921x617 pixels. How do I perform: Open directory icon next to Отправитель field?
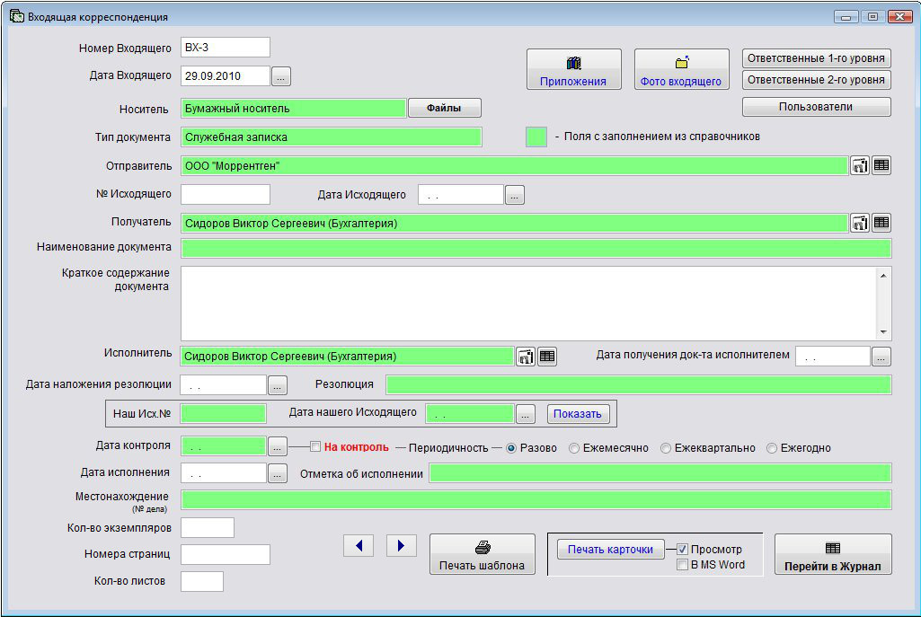(860, 165)
